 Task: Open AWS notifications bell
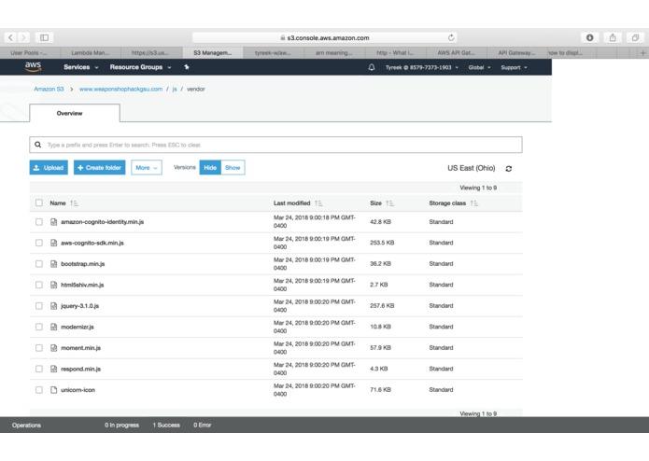coord(372,67)
